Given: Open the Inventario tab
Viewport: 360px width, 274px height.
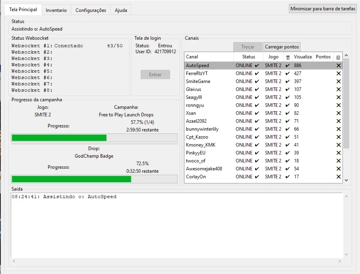Looking at the screenshot, I should point(56,10).
